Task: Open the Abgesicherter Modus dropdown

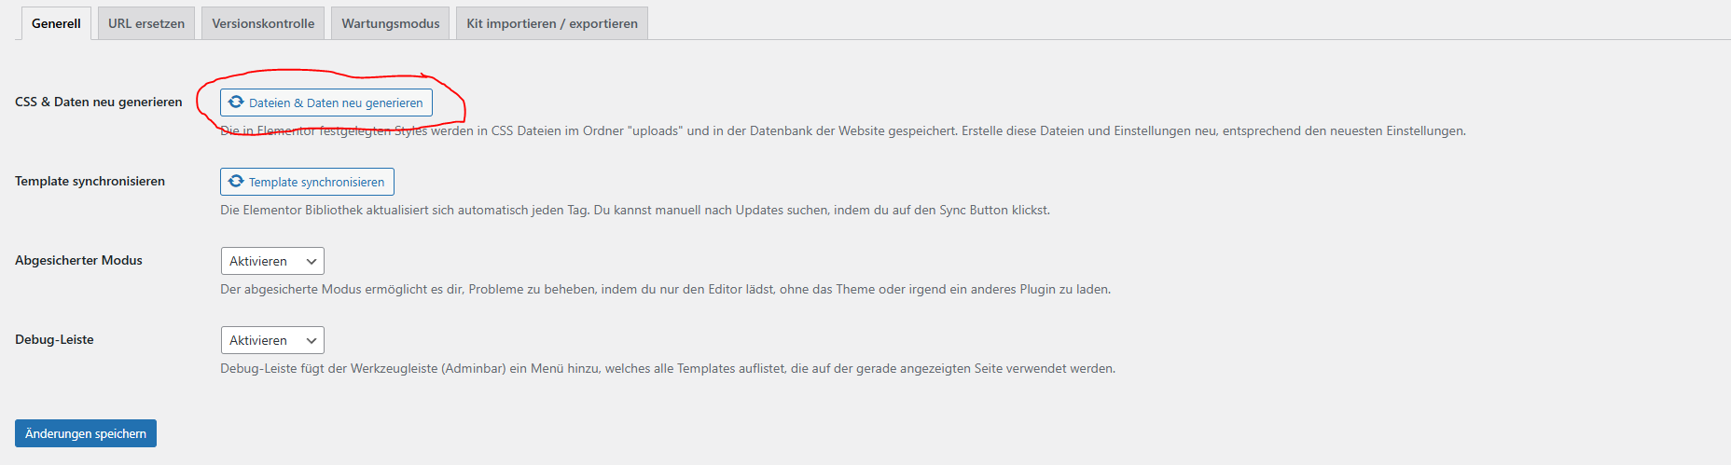Action: (x=271, y=261)
